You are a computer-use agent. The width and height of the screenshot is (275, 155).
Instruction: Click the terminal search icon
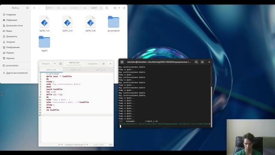pyautogui.click(x=196, y=62)
